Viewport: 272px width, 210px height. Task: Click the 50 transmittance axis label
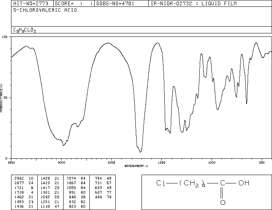click(x=6, y=98)
